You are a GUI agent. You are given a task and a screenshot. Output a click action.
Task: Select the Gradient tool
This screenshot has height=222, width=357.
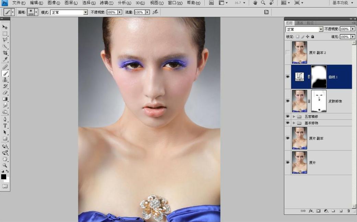5,99
